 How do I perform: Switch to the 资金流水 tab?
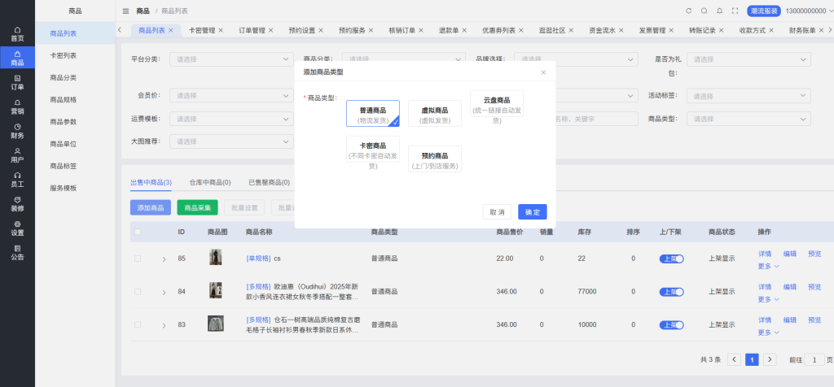point(602,30)
